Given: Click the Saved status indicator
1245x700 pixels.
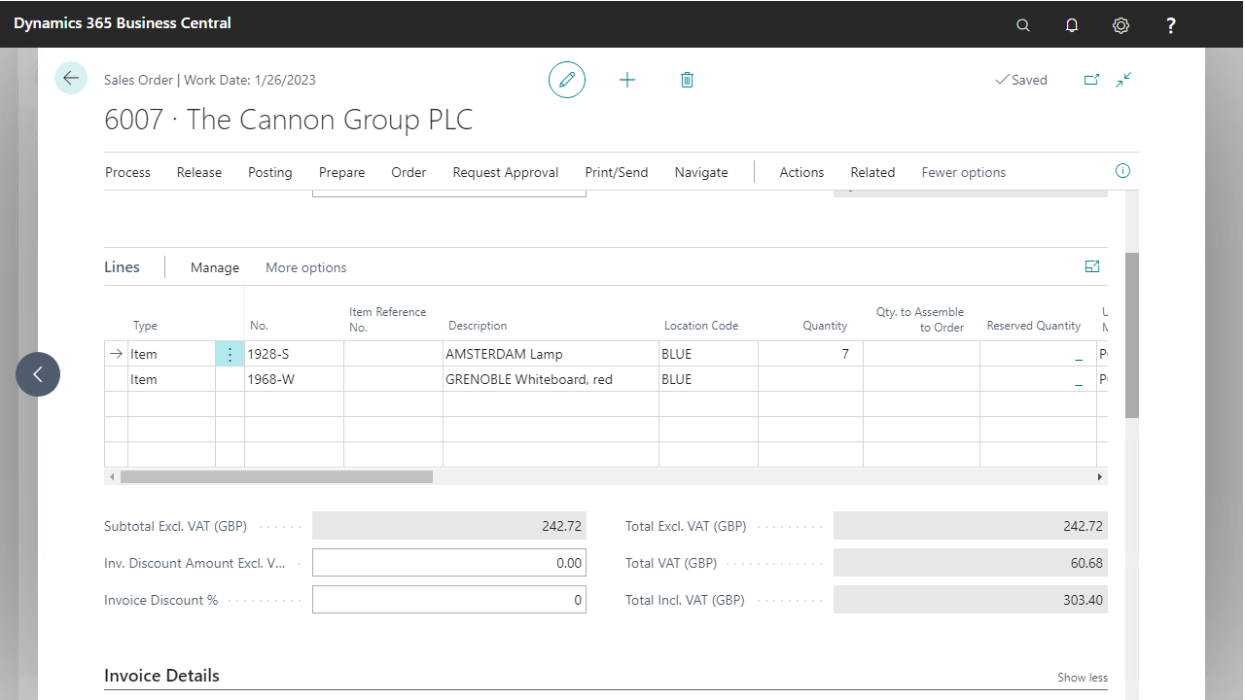Looking at the screenshot, I should click(x=1021, y=80).
